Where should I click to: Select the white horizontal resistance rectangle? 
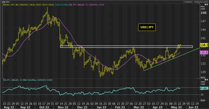coord(126,47)
